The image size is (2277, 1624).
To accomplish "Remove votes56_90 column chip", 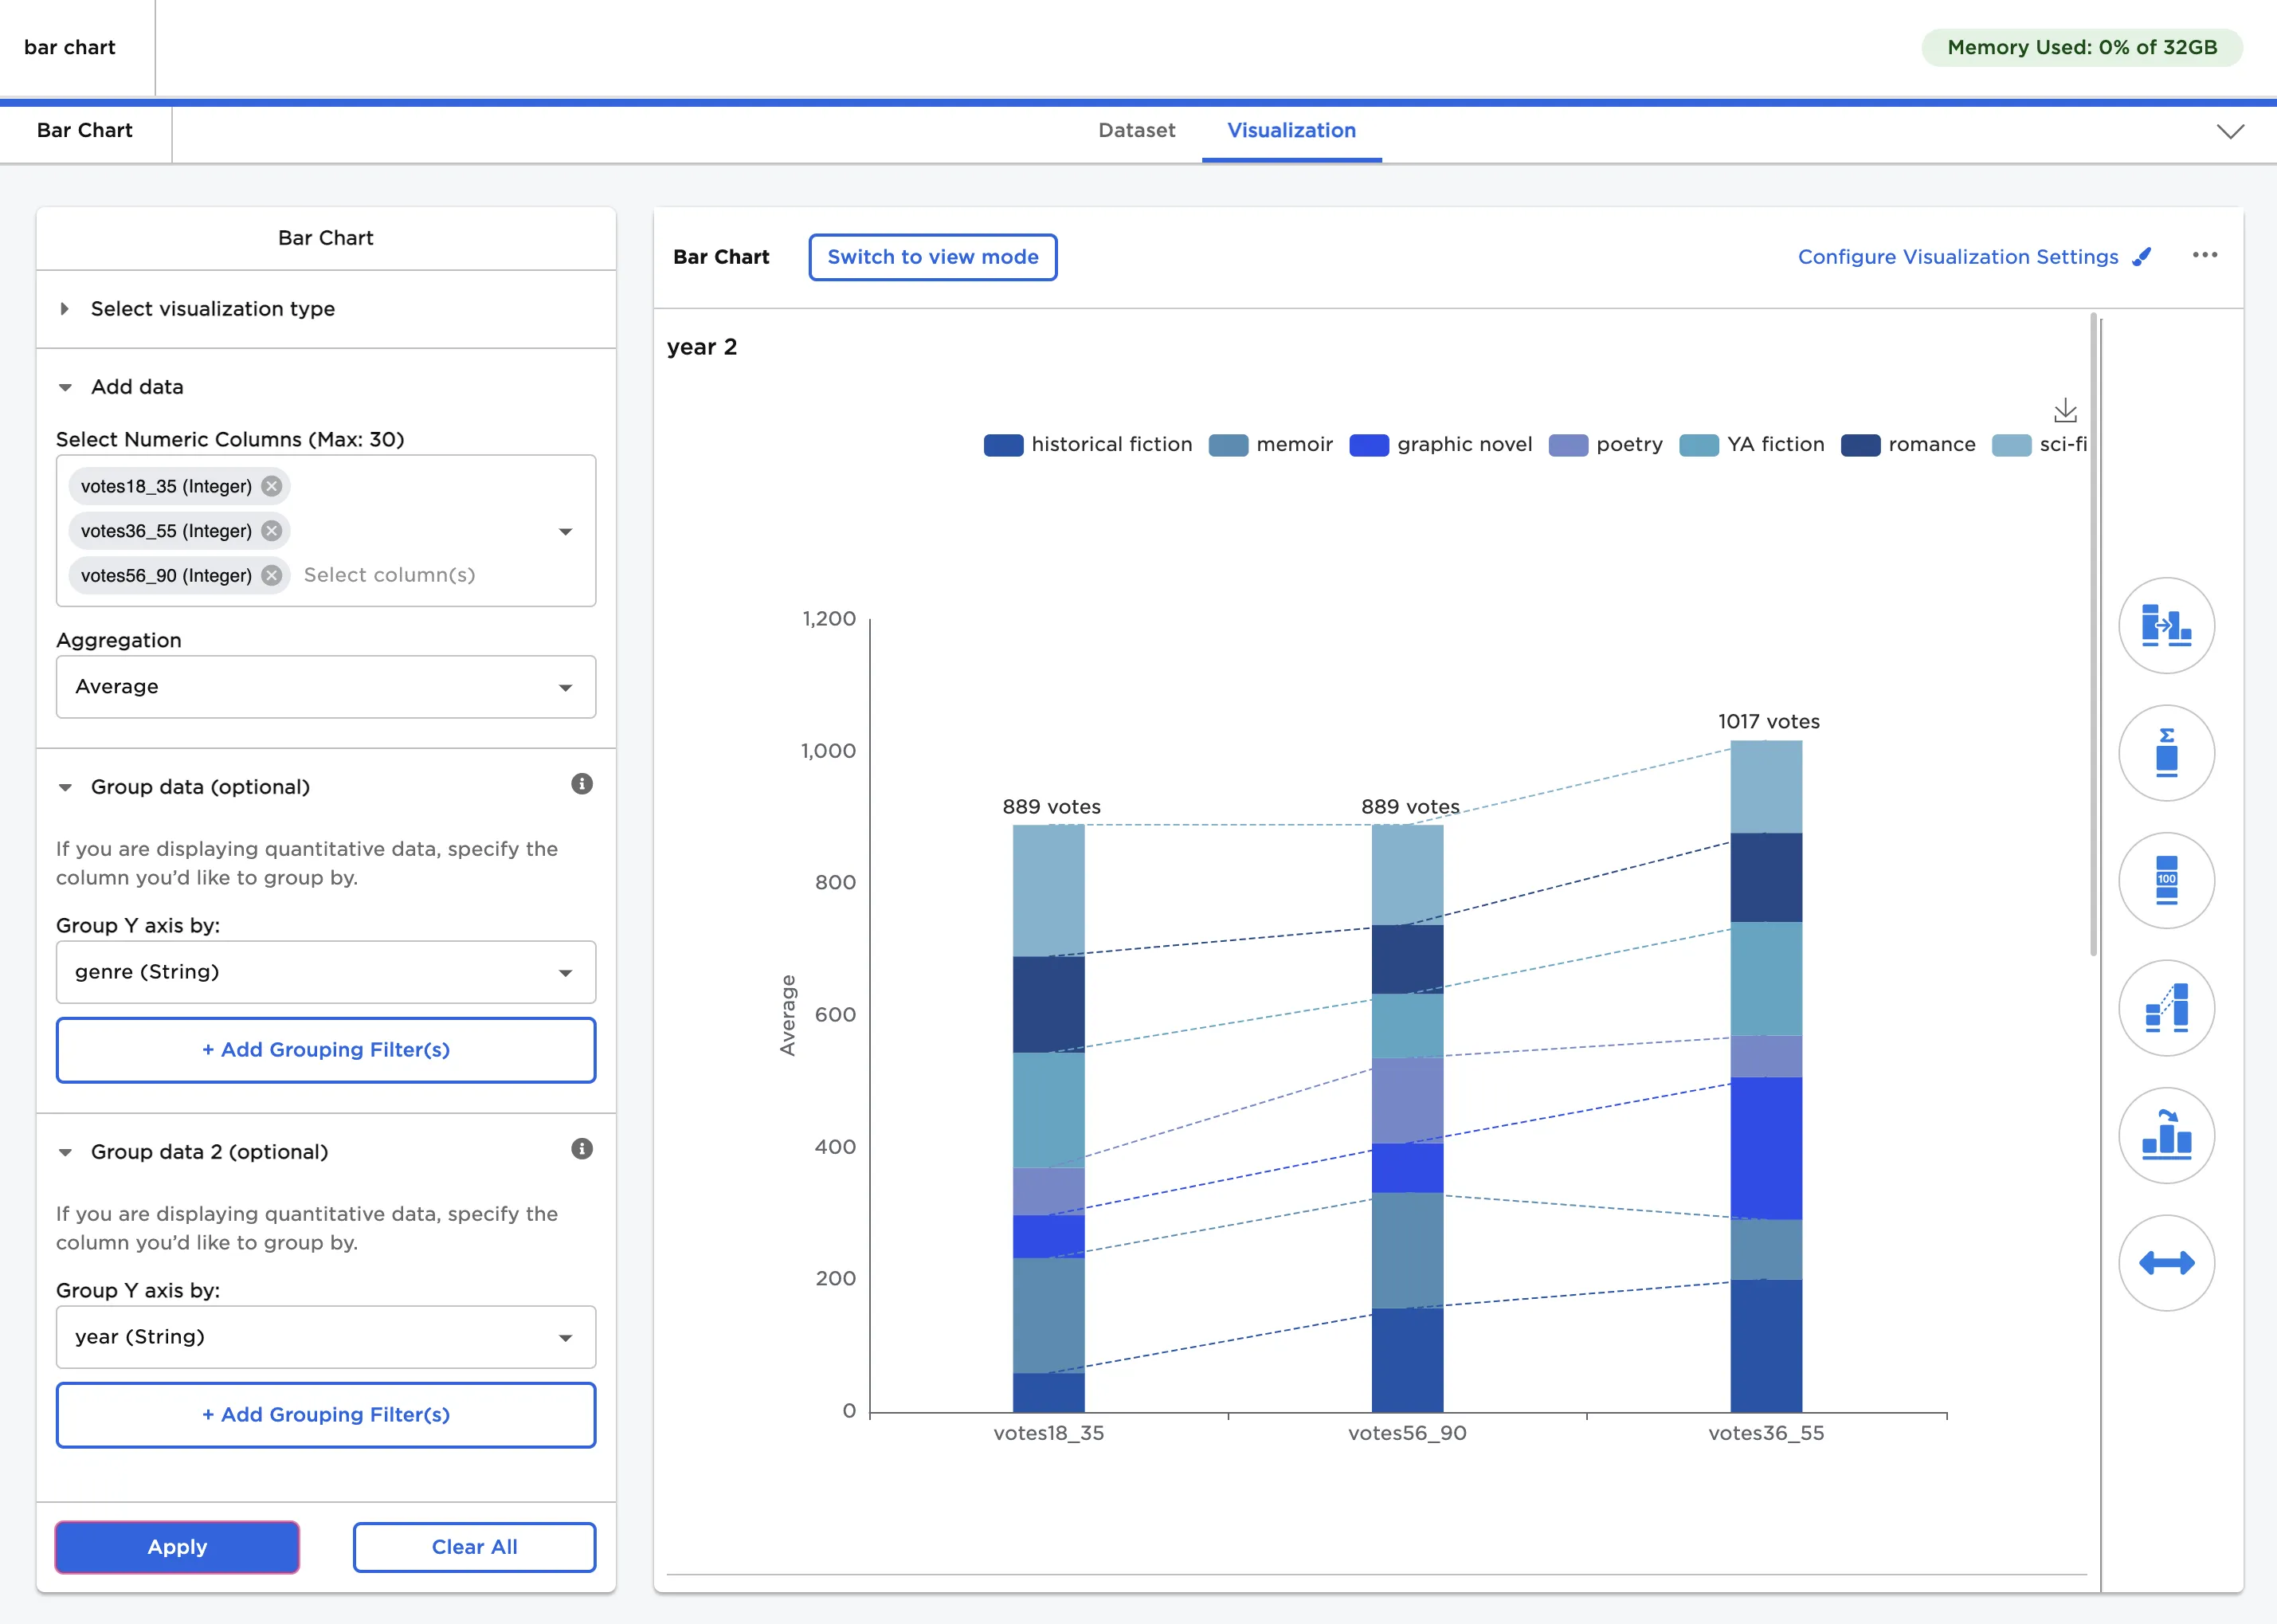I will coord(271,575).
